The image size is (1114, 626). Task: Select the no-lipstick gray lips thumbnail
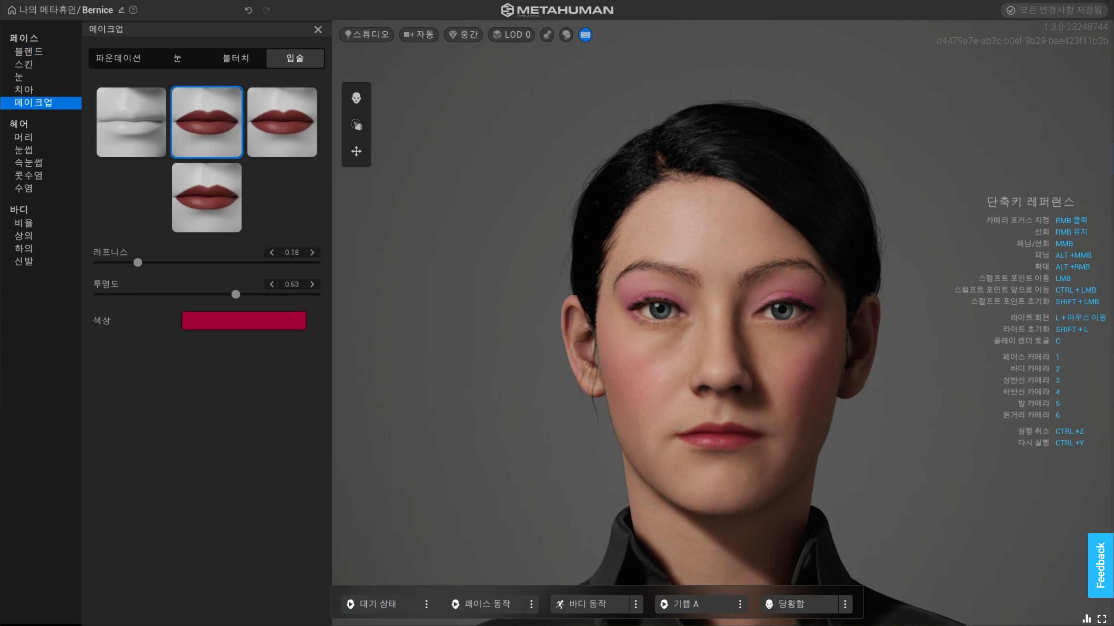[x=131, y=122]
